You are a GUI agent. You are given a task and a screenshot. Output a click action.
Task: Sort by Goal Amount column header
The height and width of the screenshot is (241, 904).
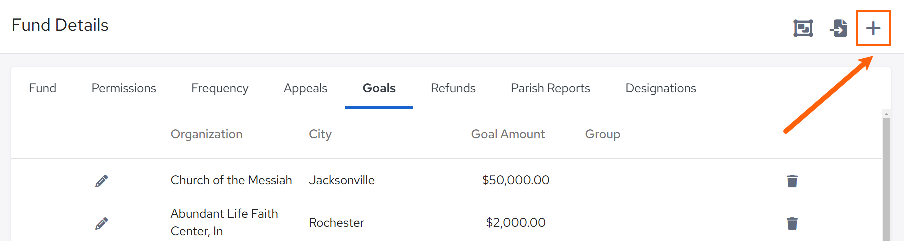click(x=508, y=134)
